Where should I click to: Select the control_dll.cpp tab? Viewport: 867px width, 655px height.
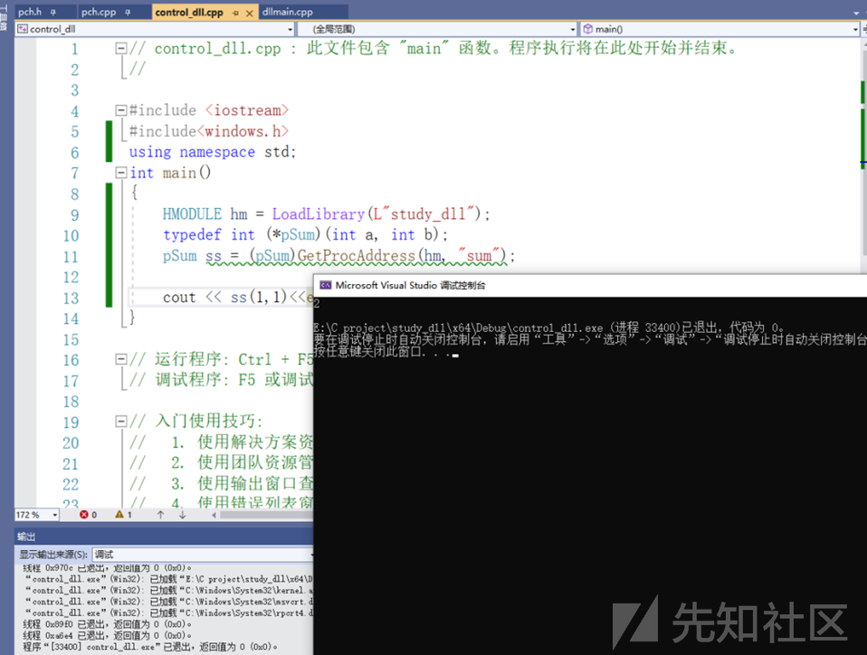point(189,12)
